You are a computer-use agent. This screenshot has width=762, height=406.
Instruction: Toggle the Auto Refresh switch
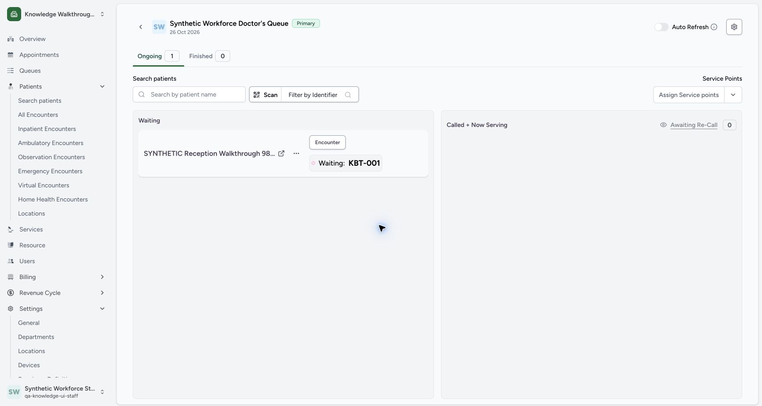661,27
